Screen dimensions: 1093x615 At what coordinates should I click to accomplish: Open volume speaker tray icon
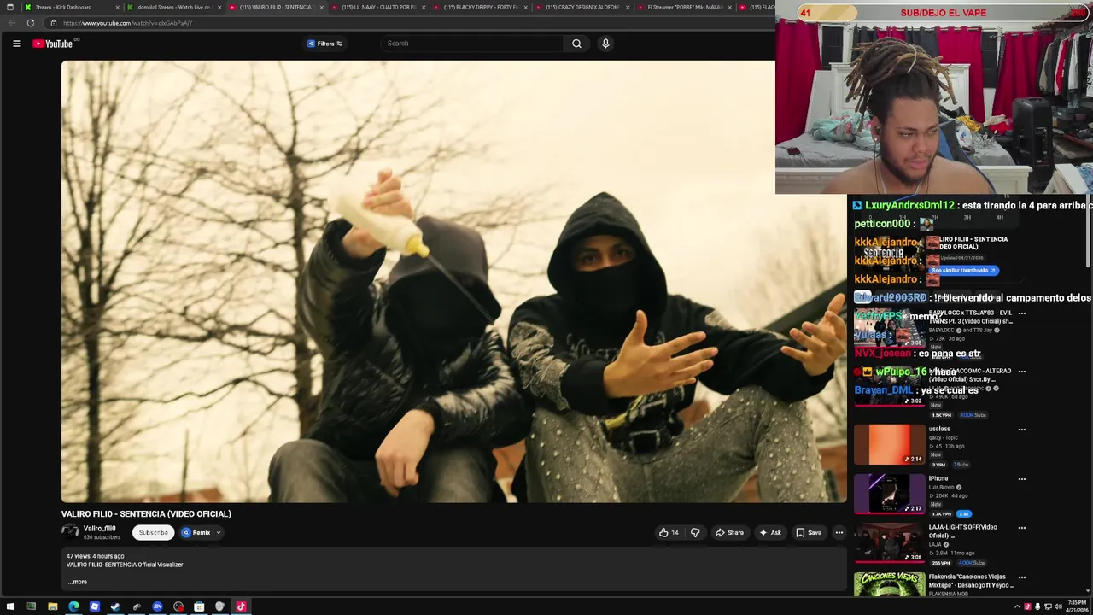(x=1057, y=606)
